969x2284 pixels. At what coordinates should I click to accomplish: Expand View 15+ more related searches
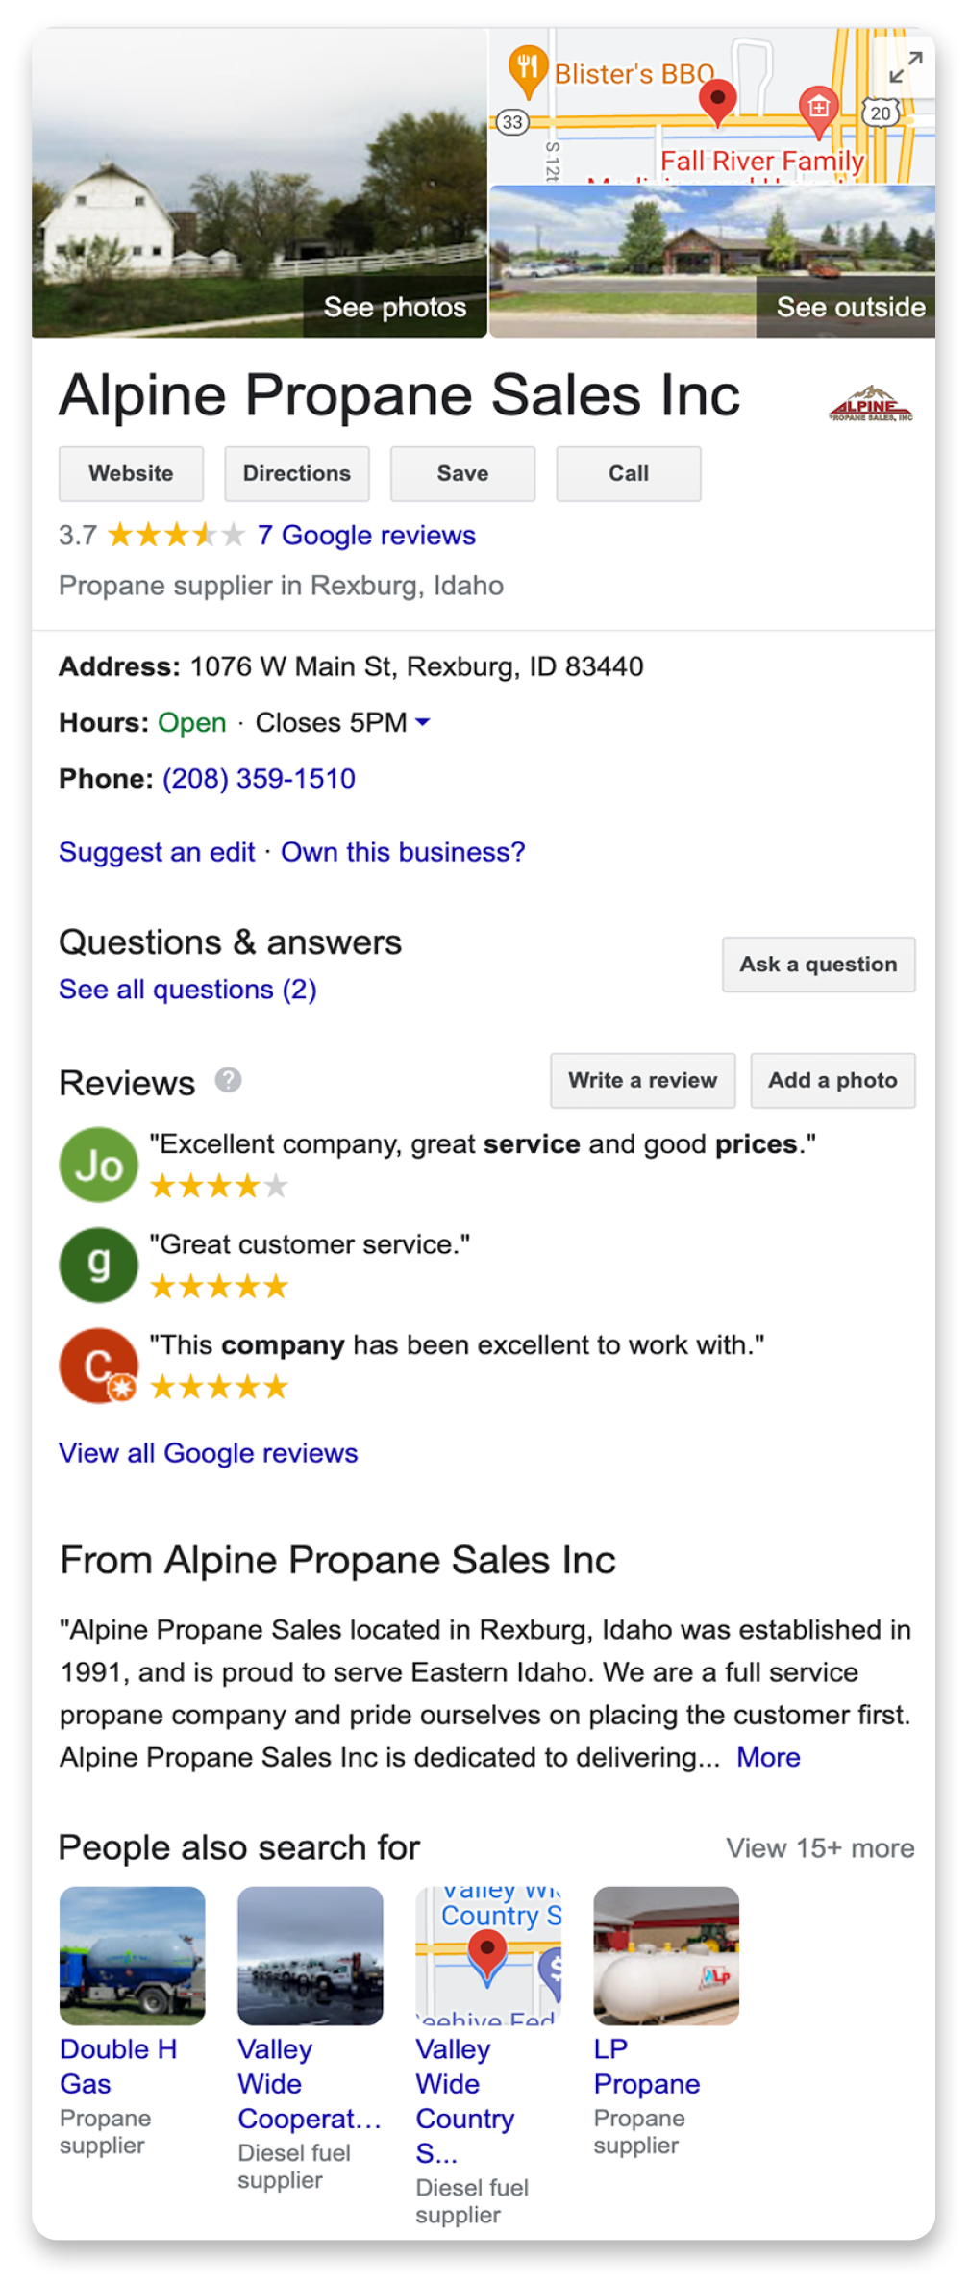tap(819, 1847)
